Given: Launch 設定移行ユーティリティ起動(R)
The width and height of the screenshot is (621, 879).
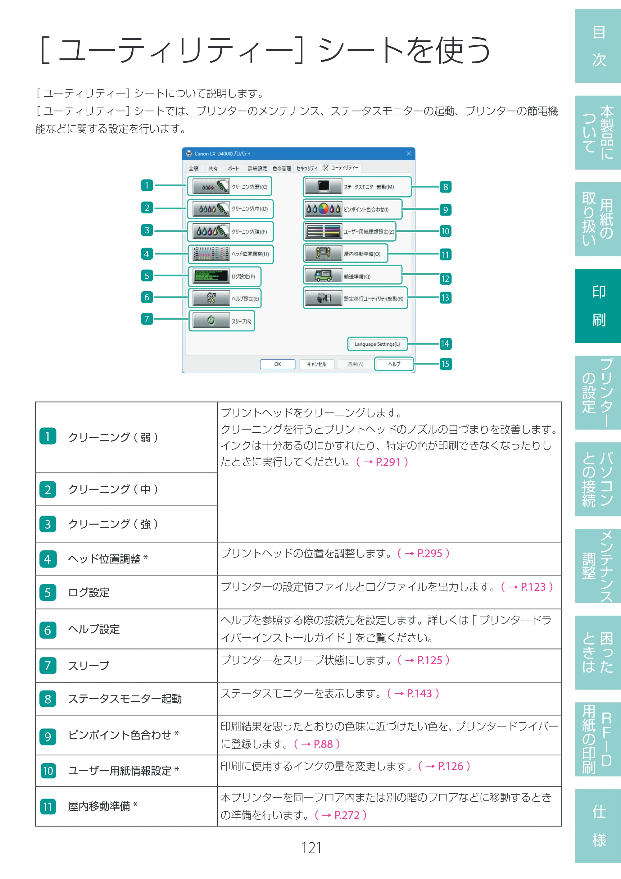Looking at the screenshot, I should (x=323, y=298).
